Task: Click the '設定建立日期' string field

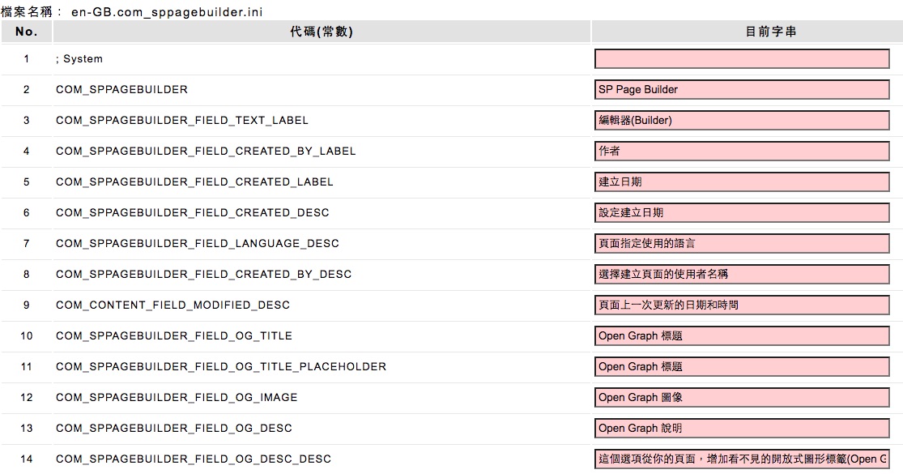Action: [x=742, y=213]
